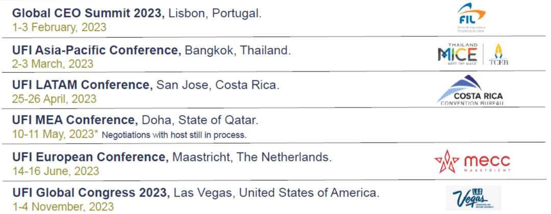Select the UFI MEA Conference heading

click(74, 121)
